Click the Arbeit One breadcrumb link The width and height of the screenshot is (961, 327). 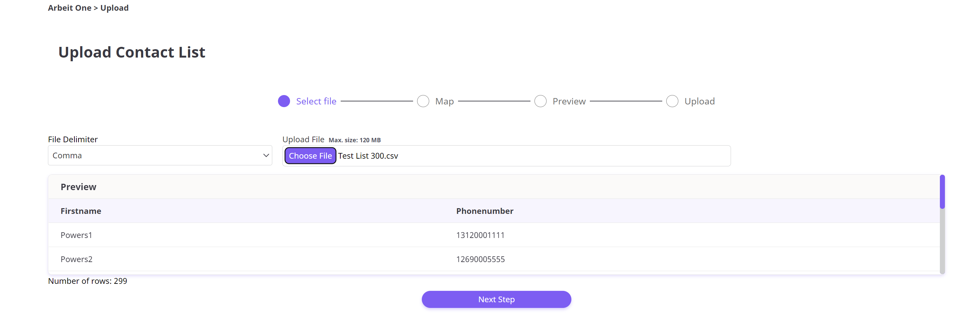[x=69, y=8]
